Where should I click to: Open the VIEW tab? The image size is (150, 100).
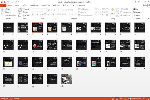(x=72, y=5)
